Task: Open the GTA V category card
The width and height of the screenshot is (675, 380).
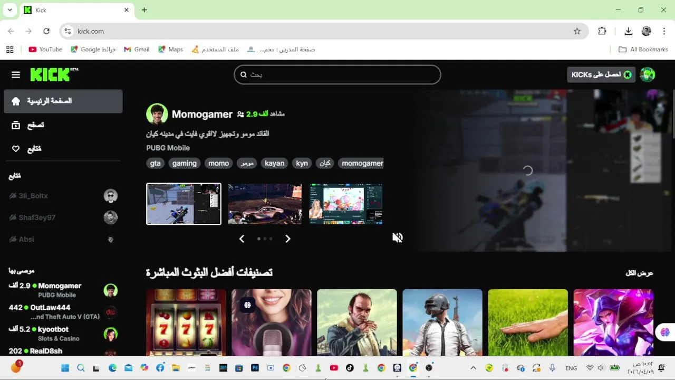Action: click(356, 322)
